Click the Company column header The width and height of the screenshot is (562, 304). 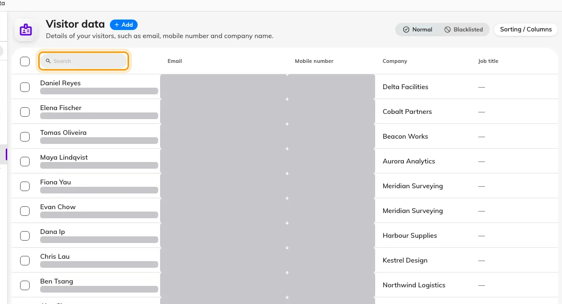tap(395, 61)
